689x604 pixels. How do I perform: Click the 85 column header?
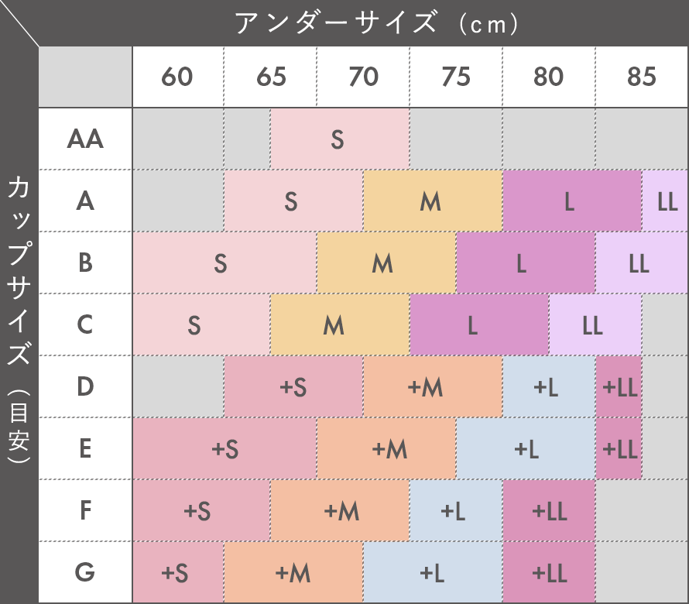coord(642,77)
